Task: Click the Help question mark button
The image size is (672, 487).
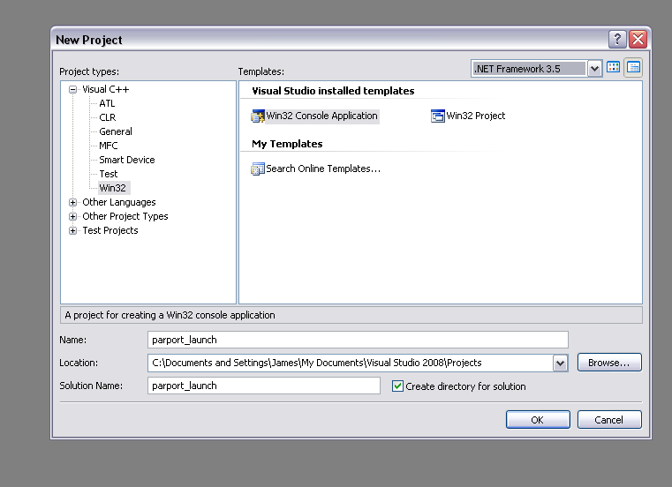Action: 617,40
